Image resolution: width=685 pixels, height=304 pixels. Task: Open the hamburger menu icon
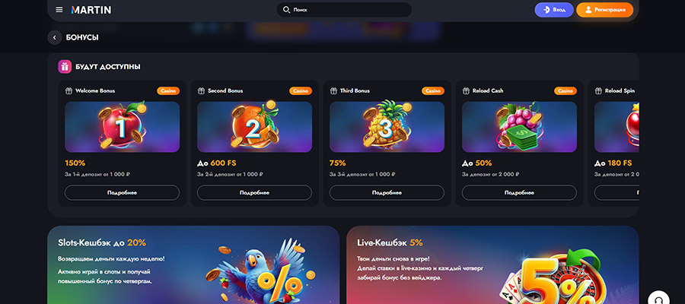(59, 10)
